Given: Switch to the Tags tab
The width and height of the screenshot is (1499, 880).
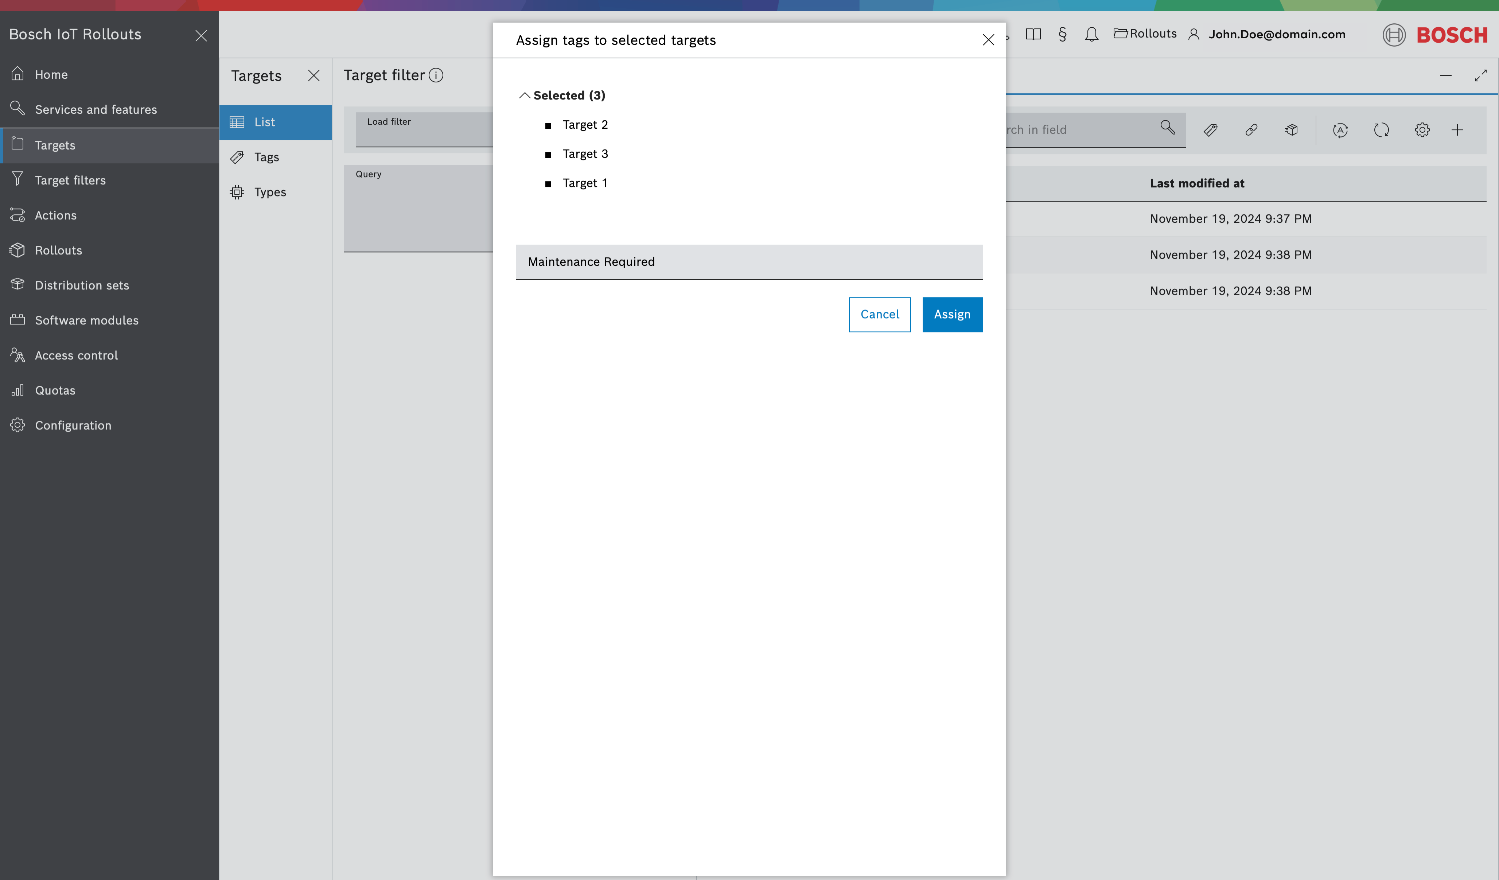Looking at the screenshot, I should tap(266, 157).
